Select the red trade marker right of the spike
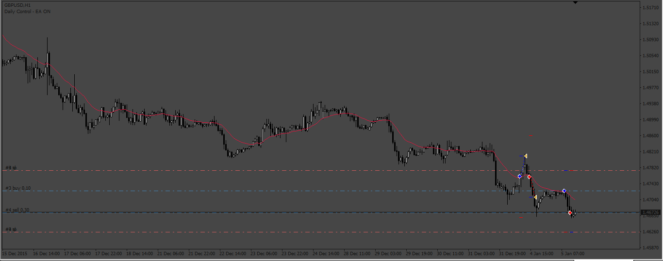The image size is (663, 261). tap(529, 177)
